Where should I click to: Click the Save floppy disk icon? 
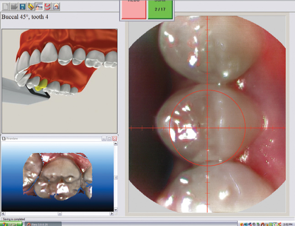click(22, 6)
